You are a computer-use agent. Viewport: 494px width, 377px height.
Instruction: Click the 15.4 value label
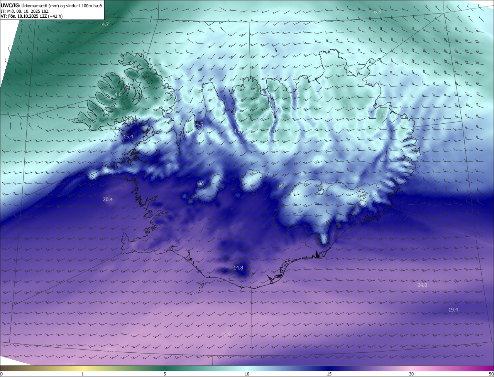[x=128, y=136]
